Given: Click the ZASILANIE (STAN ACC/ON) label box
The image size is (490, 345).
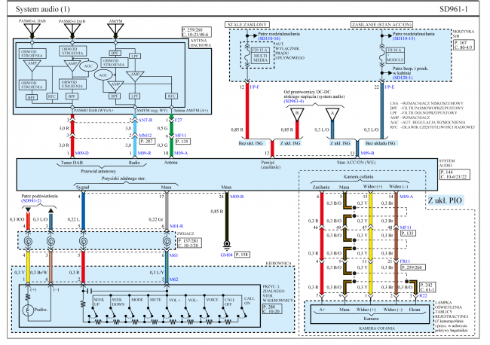Looking at the screenshot, I should [x=381, y=24].
